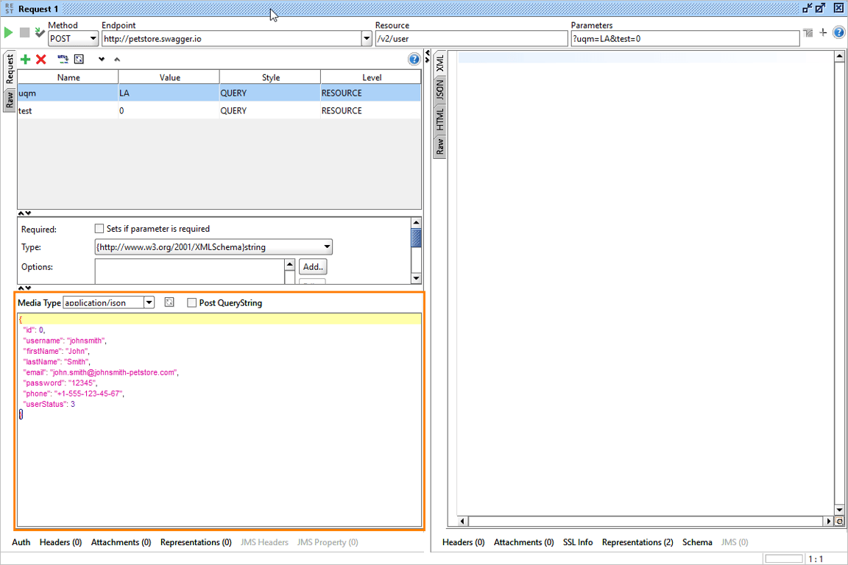Select the uqm parameter name cell

[68, 93]
